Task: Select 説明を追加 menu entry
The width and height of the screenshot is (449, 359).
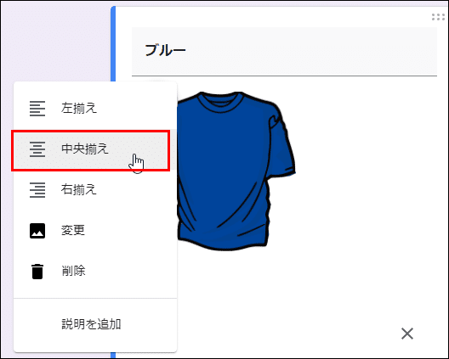Action: [95, 324]
